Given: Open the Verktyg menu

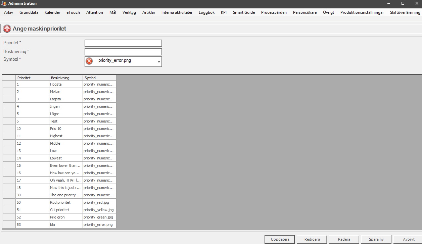Looking at the screenshot, I should tap(129, 12).
